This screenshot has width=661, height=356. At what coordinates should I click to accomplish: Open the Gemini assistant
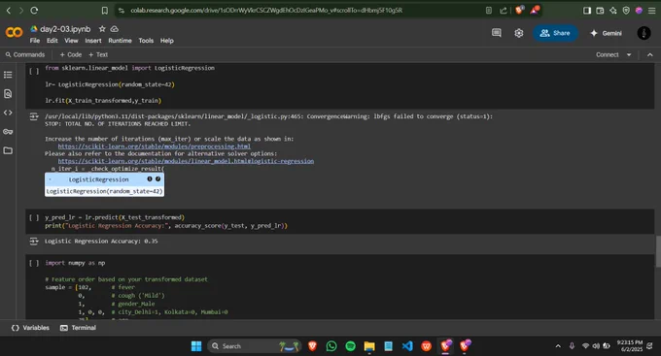click(x=606, y=33)
